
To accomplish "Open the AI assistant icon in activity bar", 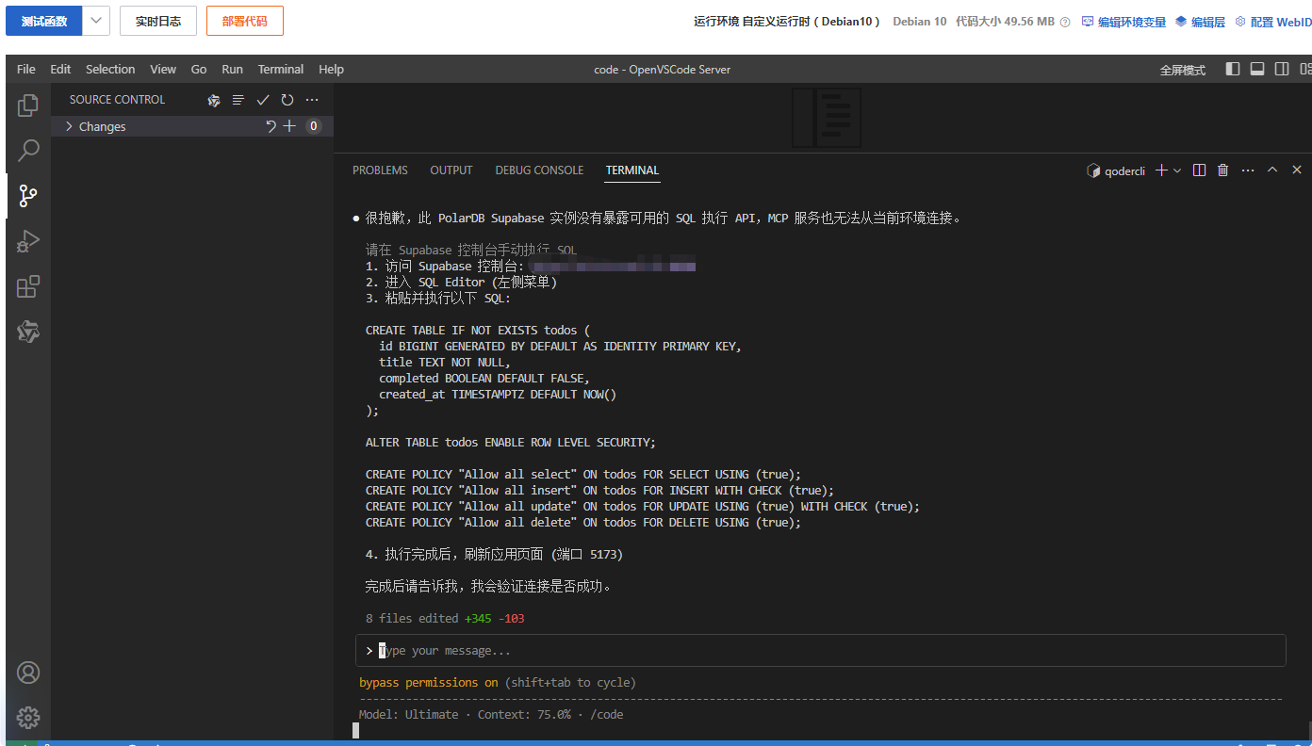I will click(28, 332).
